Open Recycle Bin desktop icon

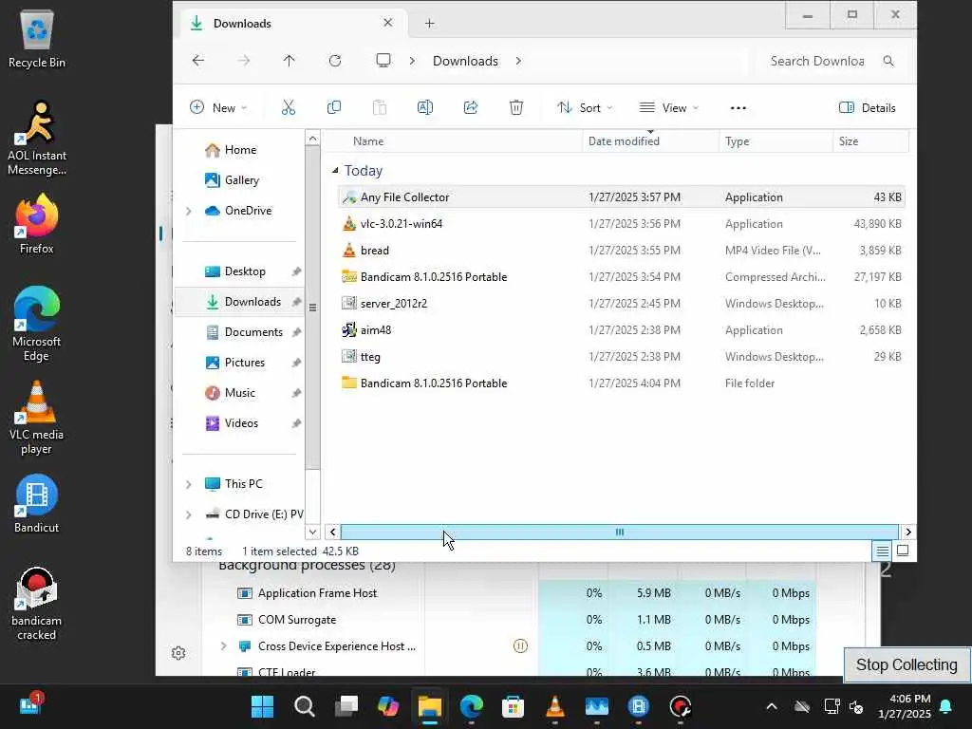tap(37, 39)
